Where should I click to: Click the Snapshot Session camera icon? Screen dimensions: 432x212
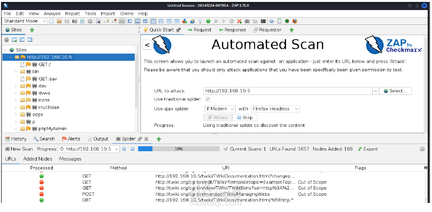point(74,21)
